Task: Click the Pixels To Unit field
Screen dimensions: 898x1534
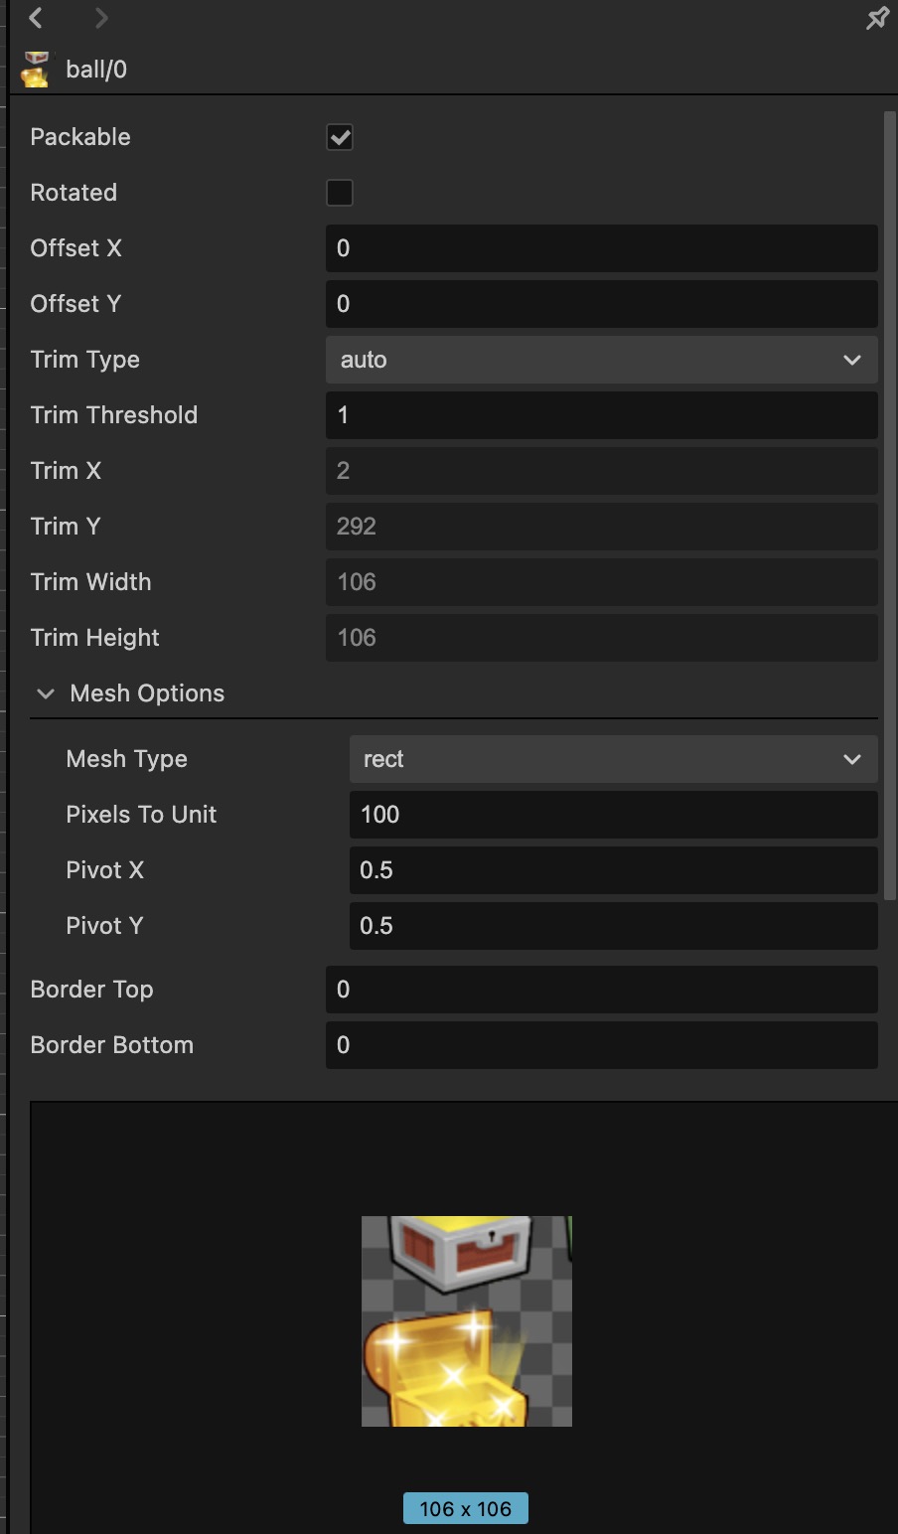Action: (x=613, y=815)
